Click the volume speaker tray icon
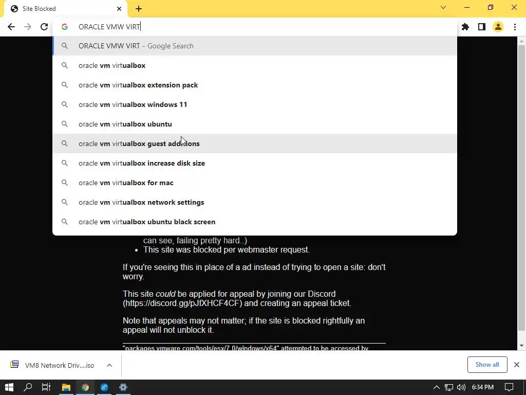 pyautogui.click(x=461, y=387)
